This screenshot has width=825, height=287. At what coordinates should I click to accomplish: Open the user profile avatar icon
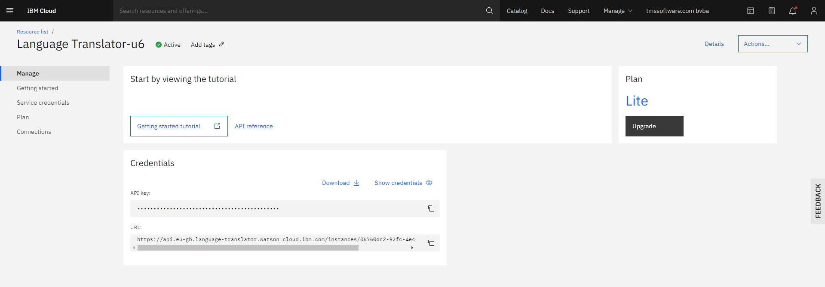pos(814,11)
